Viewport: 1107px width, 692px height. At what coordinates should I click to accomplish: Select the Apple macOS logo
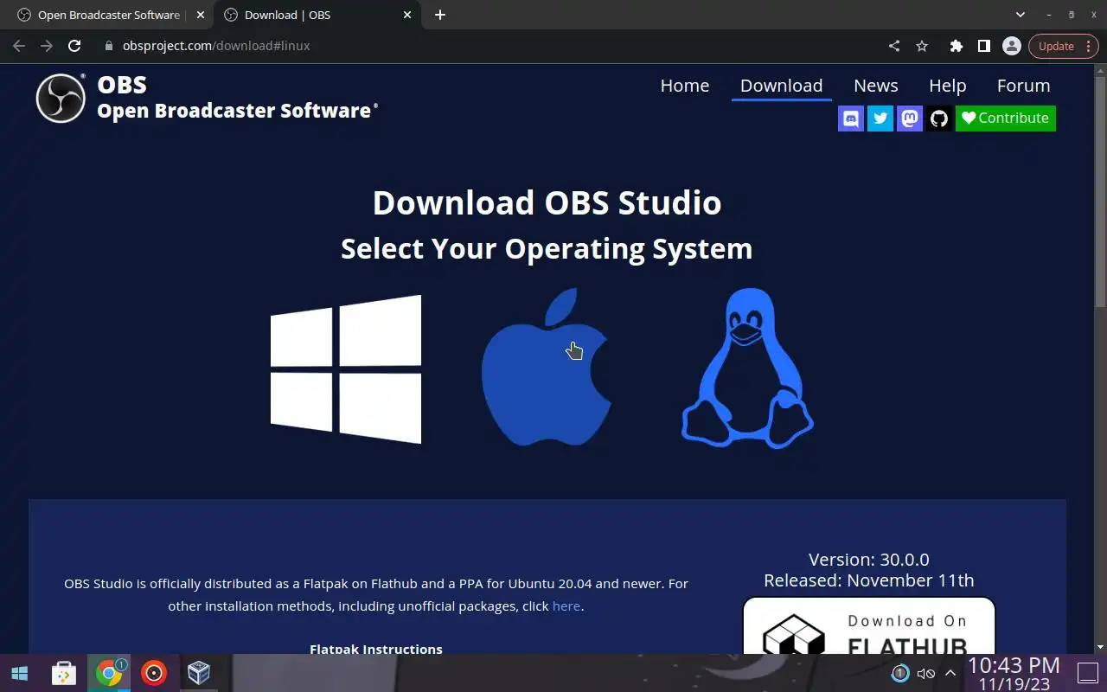click(547, 368)
